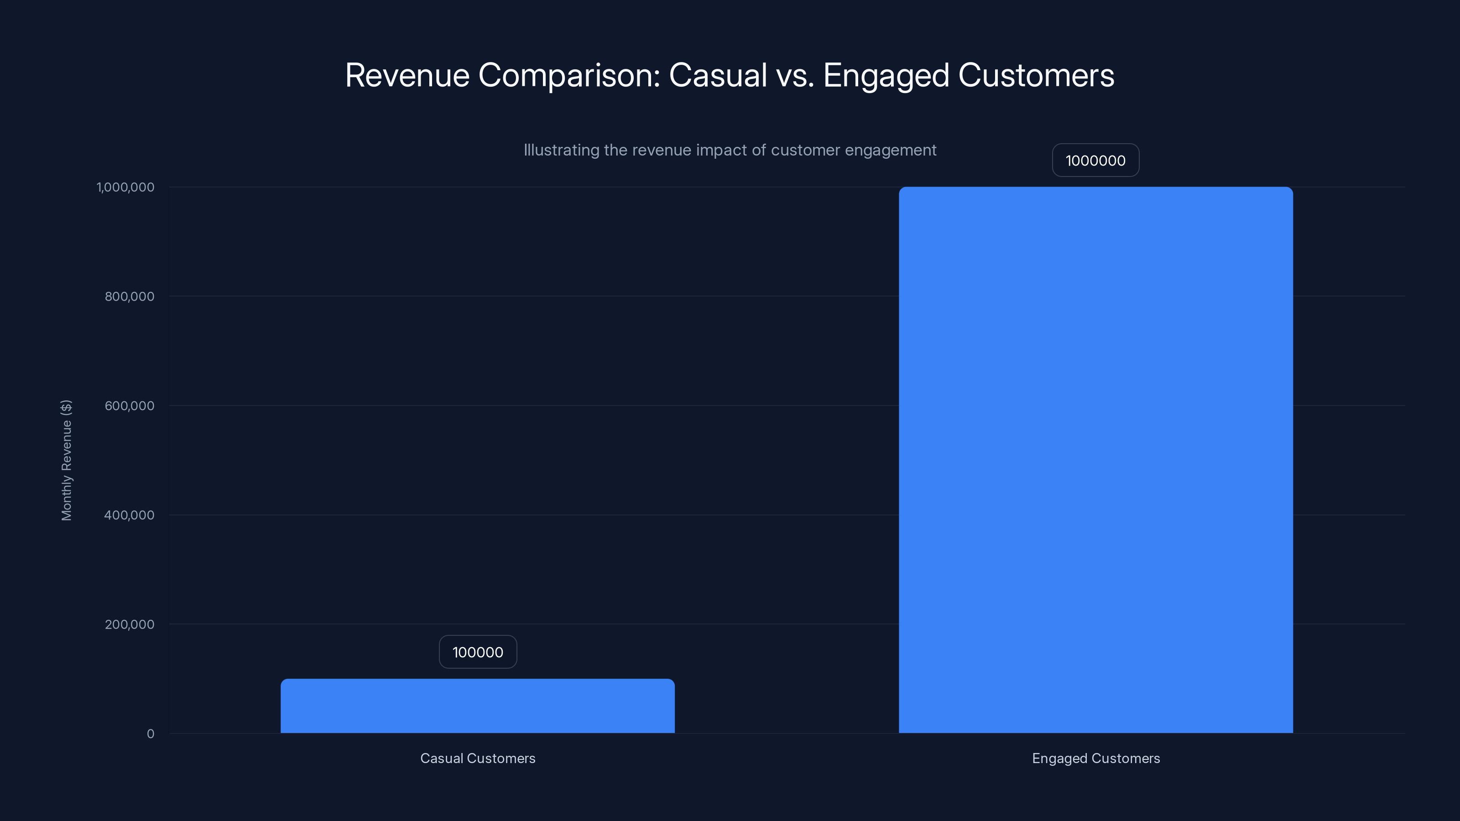Click the rounded border around the 100000 label

coord(477,637)
